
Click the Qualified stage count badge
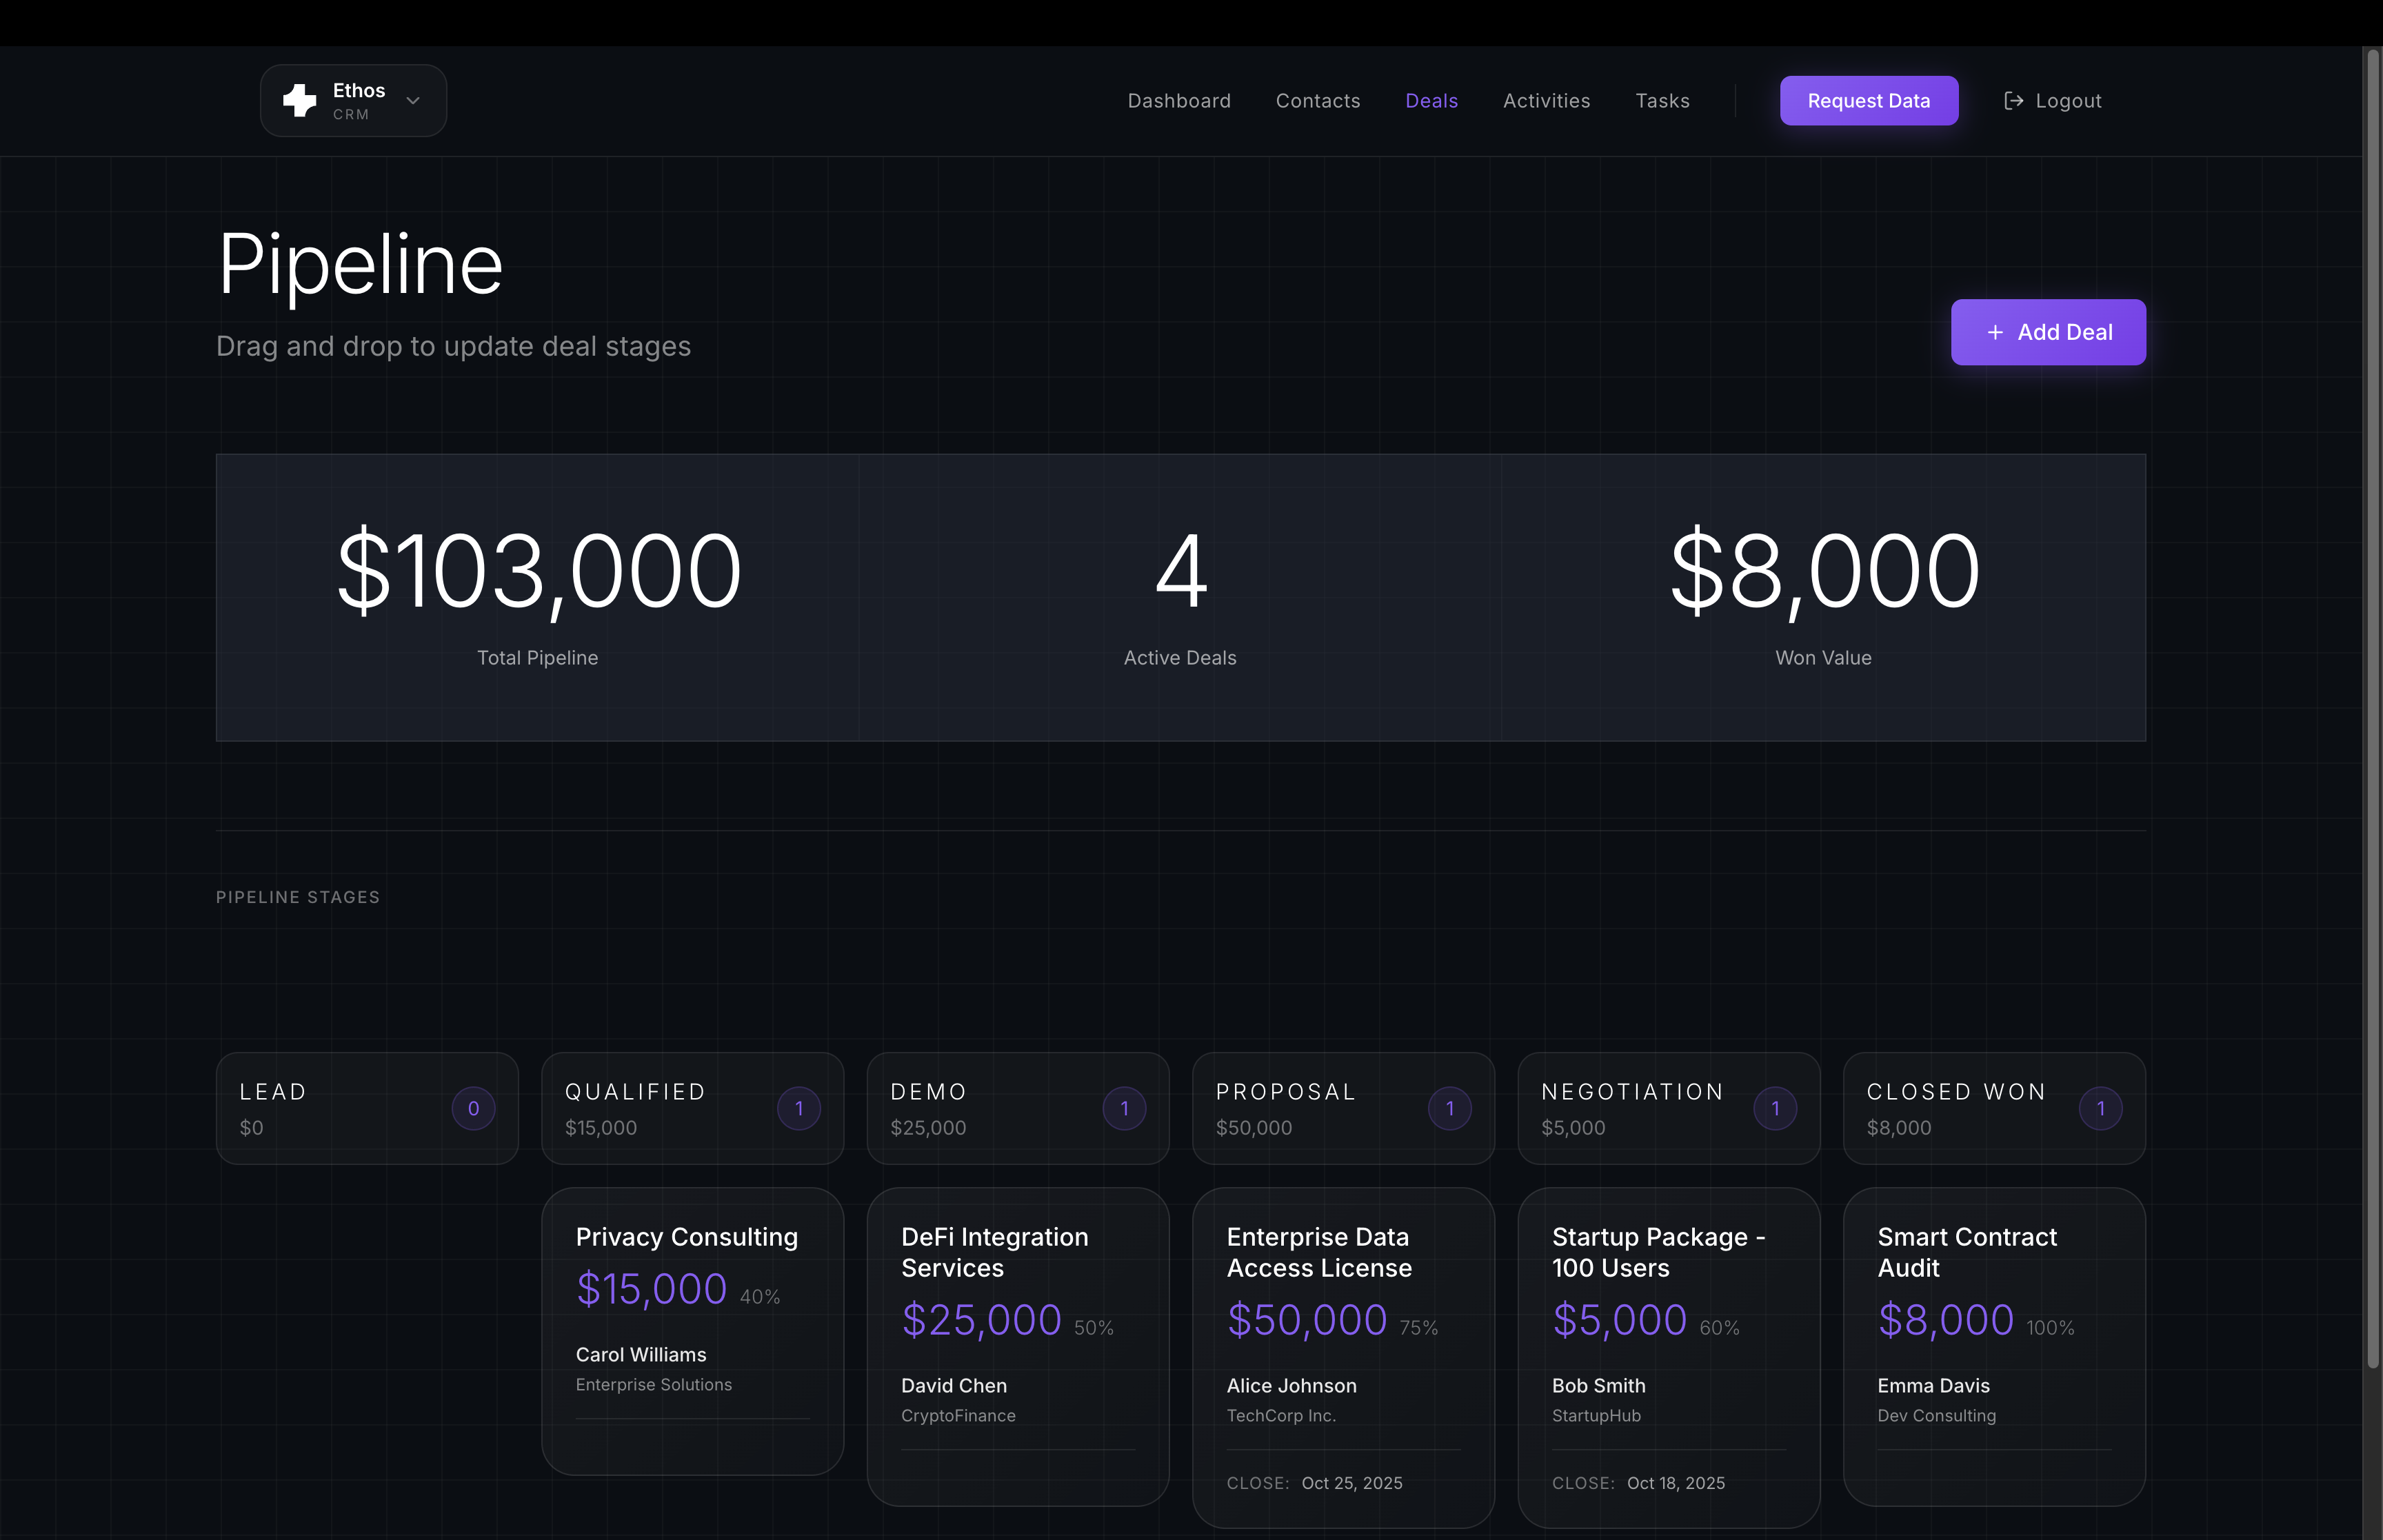click(798, 1108)
